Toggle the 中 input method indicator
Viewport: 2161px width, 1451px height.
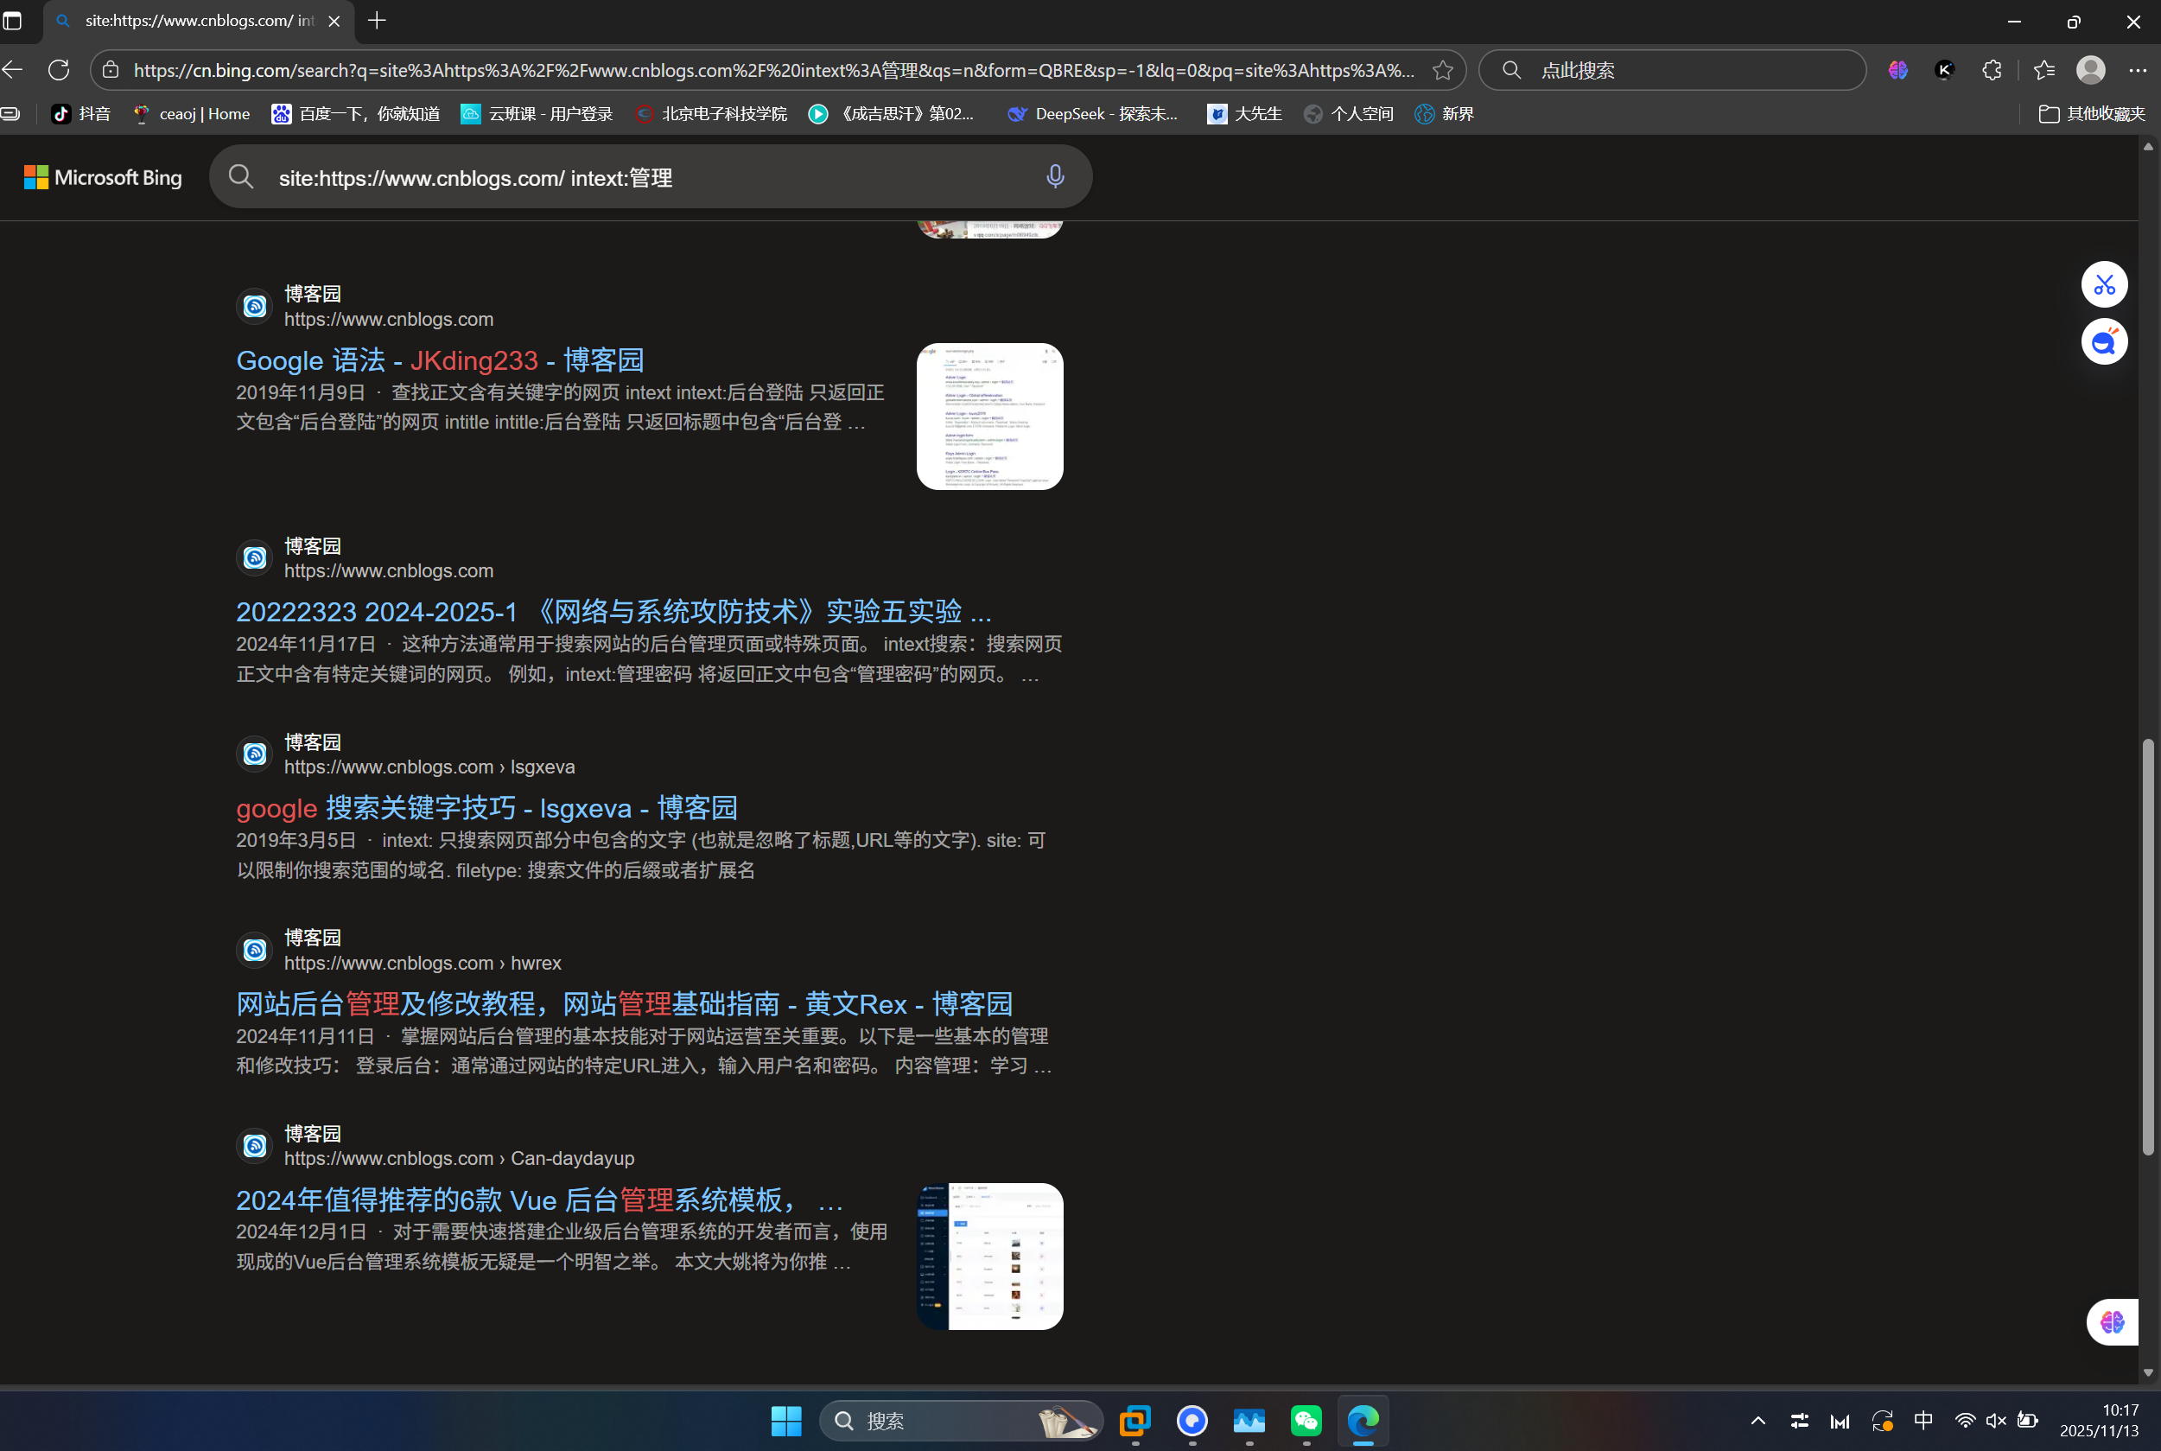point(1923,1422)
